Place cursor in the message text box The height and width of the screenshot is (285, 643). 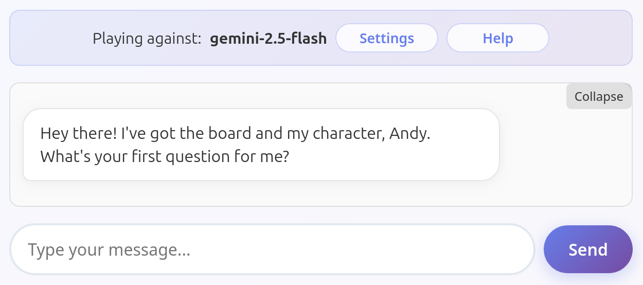[x=273, y=250]
